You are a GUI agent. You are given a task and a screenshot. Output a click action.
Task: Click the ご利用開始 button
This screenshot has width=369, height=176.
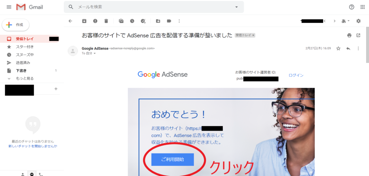[173, 159]
